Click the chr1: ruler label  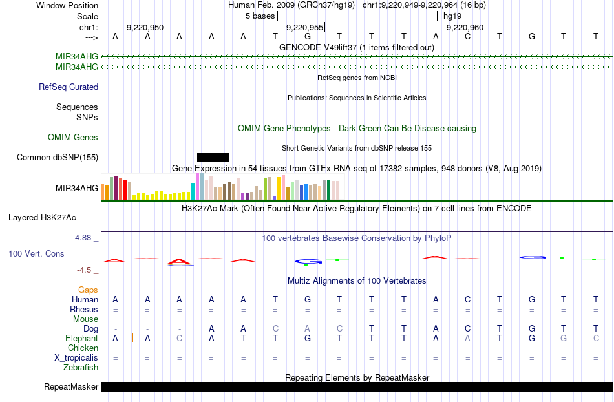pos(89,27)
